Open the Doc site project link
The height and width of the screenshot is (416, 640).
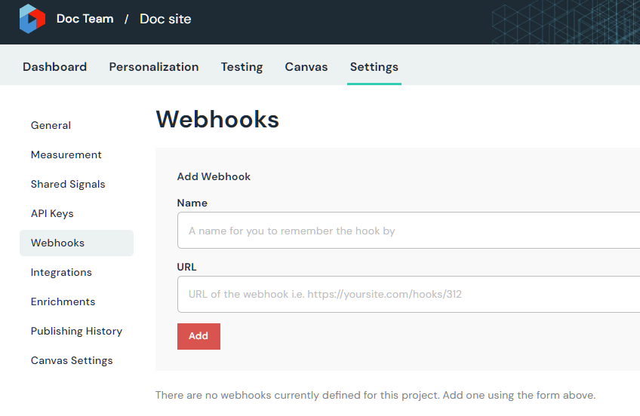click(x=165, y=19)
